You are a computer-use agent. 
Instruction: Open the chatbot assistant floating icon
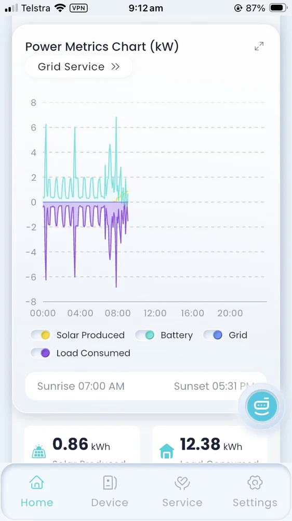coord(262,406)
